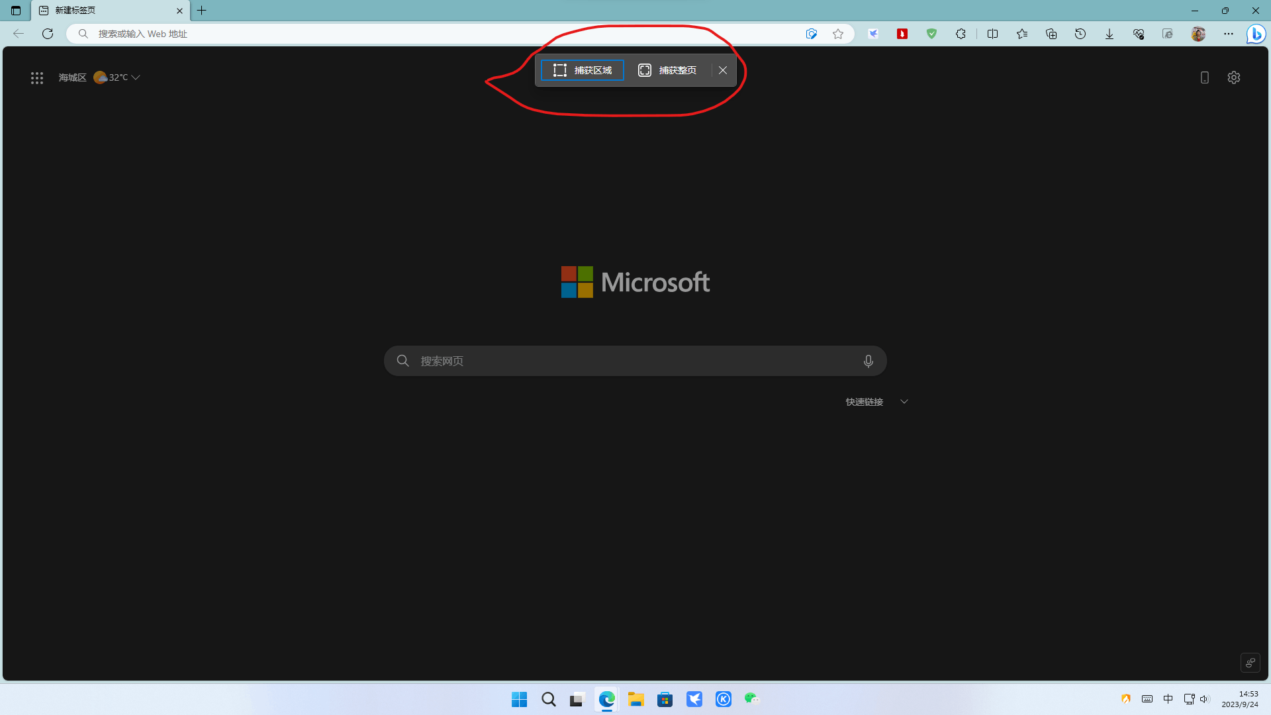Expand the weather 32°C dropdown

click(136, 77)
